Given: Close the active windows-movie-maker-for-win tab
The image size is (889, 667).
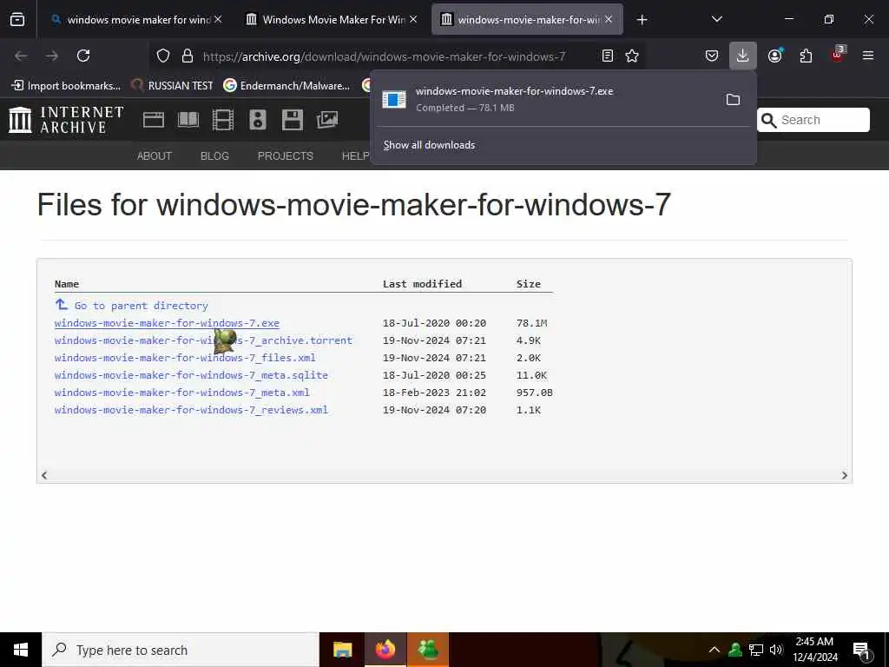Looking at the screenshot, I should click(x=609, y=19).
